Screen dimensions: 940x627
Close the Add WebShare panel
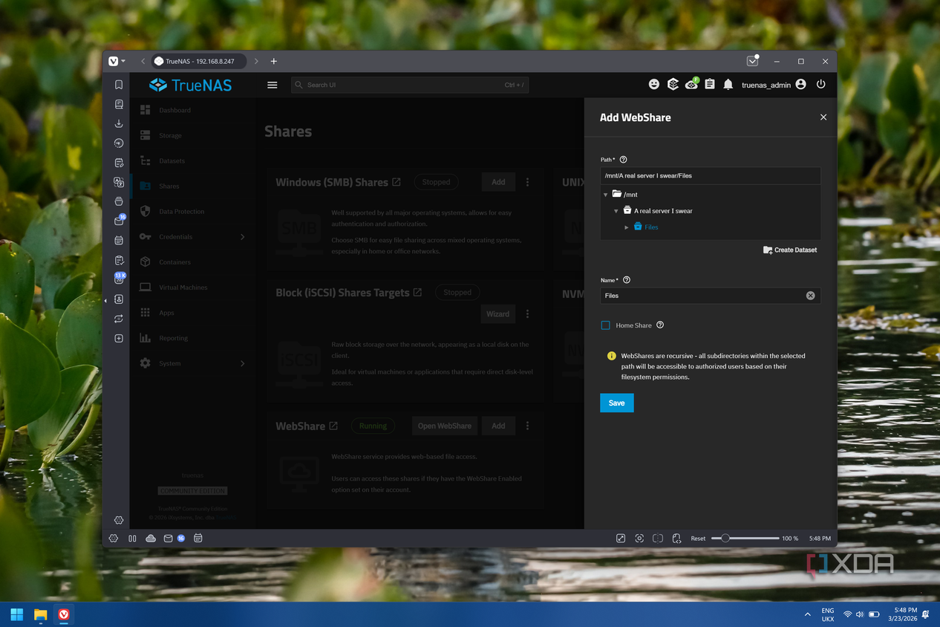click(823, 117)
